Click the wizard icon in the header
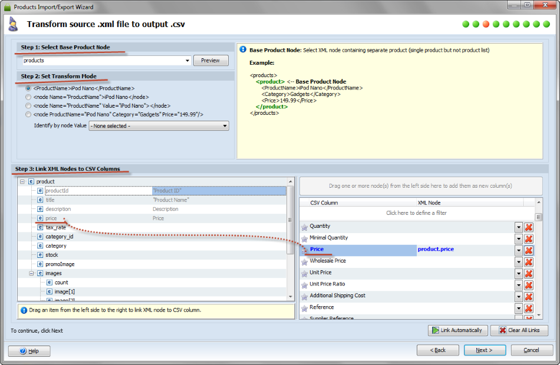This screenshot has height=365, width=560. [x=13, y=24]
